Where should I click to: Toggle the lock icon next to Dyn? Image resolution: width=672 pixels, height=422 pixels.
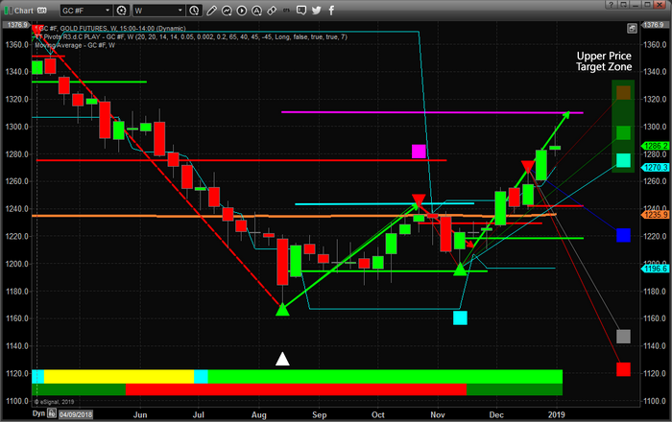[52, 413]
